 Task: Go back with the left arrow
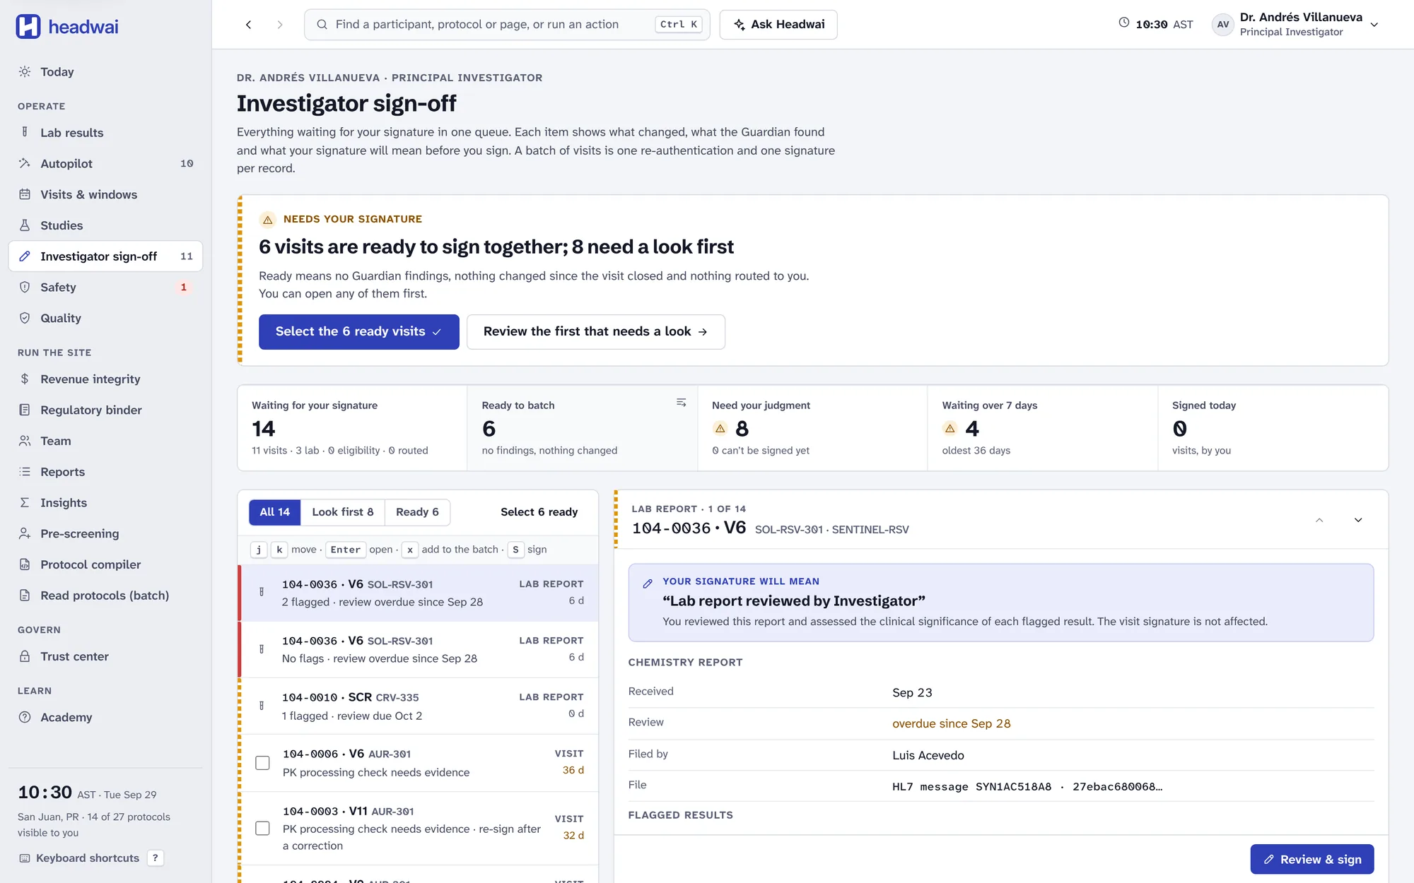(248, 25)
